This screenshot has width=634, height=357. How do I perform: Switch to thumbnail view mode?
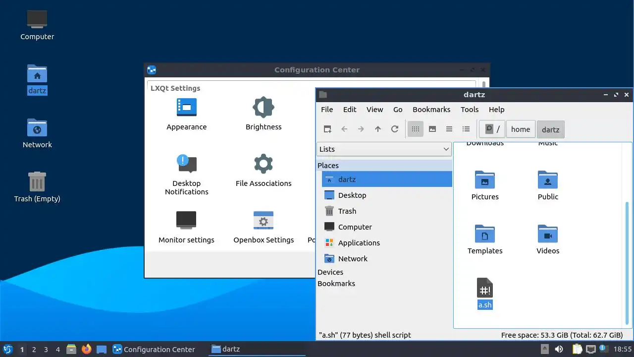[x=432, y=129]
